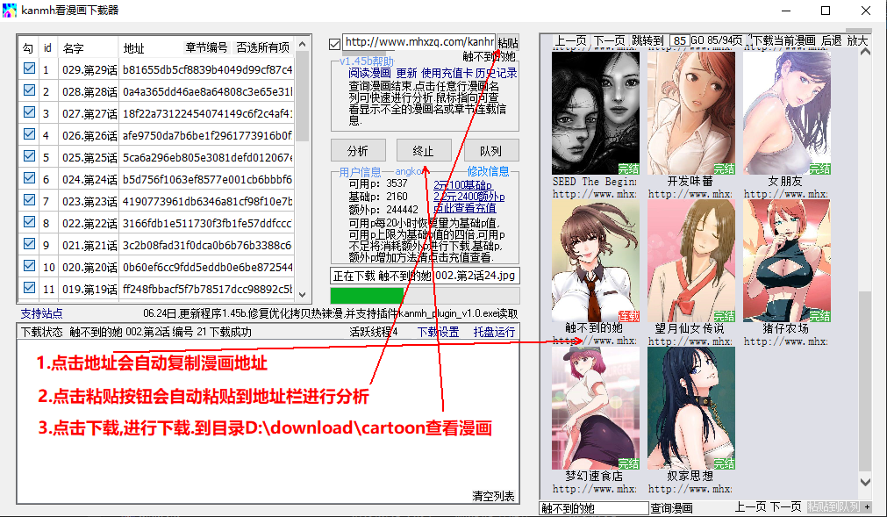Select the 女朋友 comic cover image

tap(786, 111)
